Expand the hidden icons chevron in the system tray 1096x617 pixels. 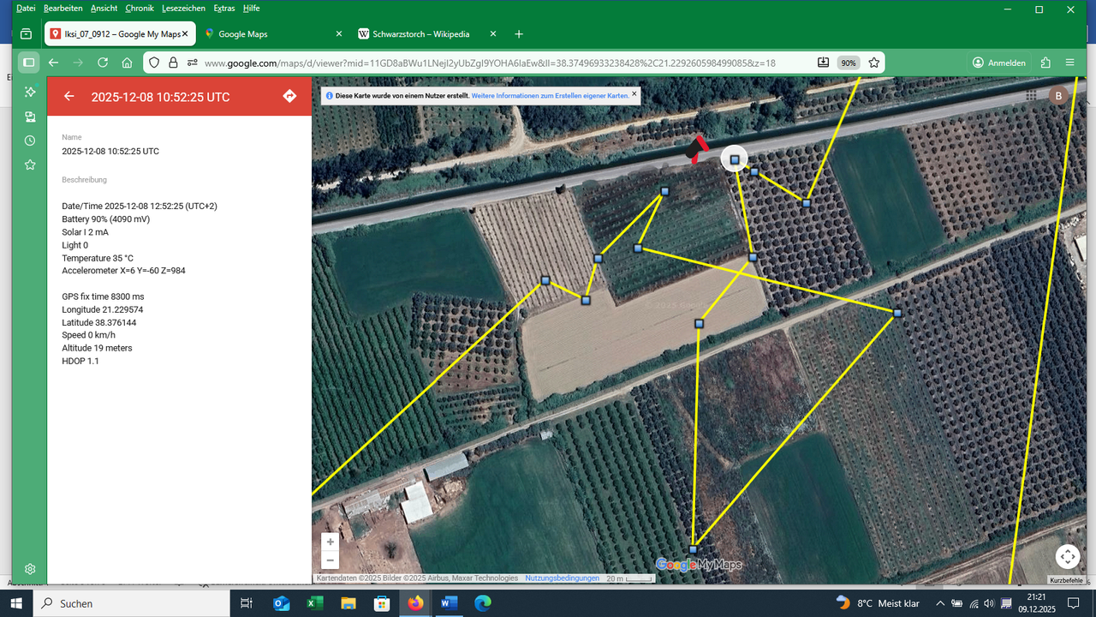click(939, 602)
